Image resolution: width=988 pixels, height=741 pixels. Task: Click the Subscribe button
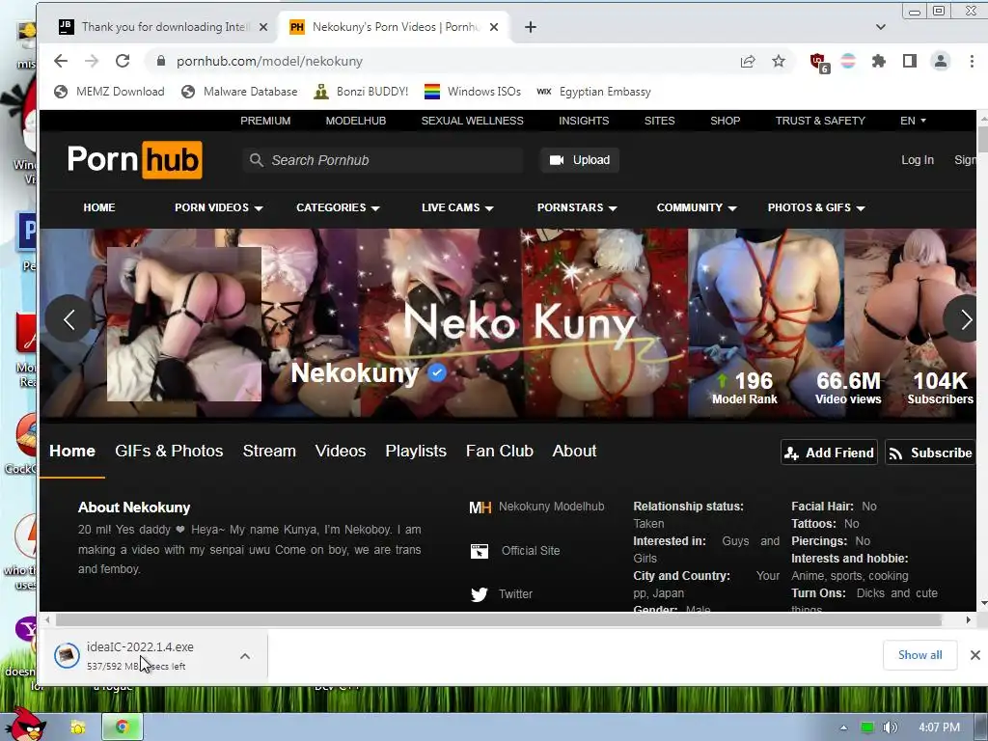[931, 453]
